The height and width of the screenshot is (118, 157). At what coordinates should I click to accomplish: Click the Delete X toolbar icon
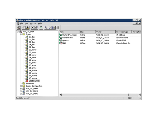click(32, 27)
